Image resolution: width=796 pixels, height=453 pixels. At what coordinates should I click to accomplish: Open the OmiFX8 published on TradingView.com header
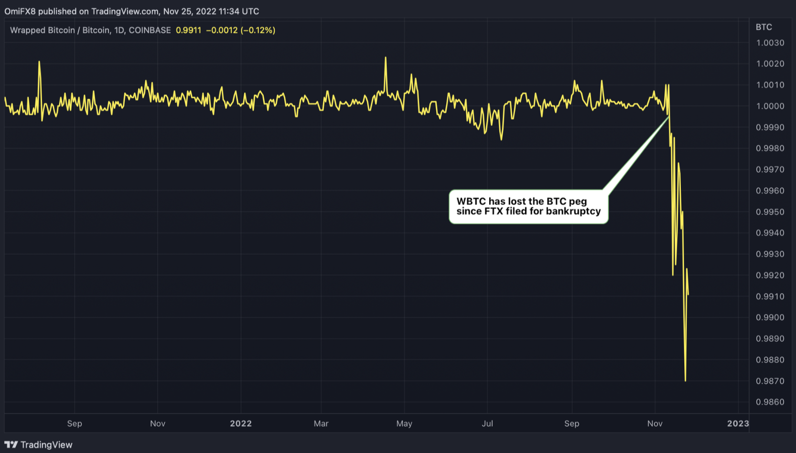[131, 11]
